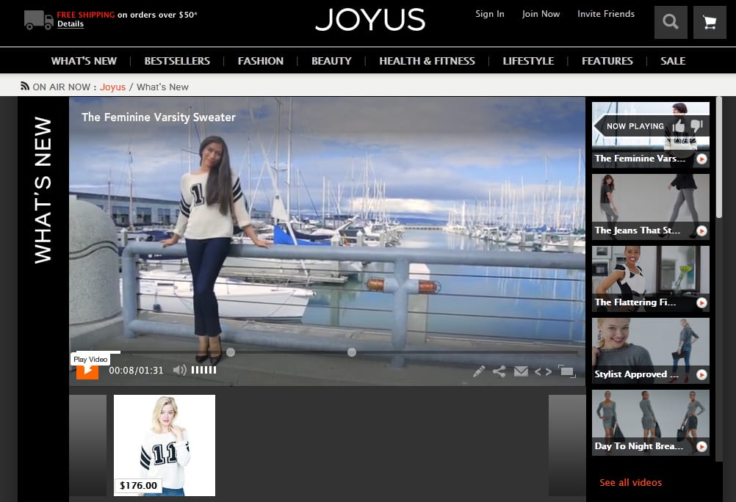Open the Sign In link

click(489, 13)
